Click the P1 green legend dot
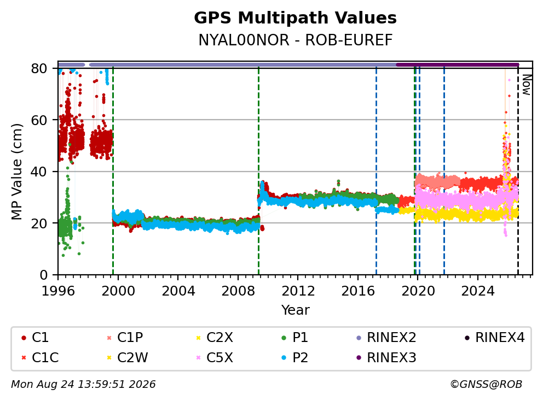Screen dimensions: 543x401 284,338
